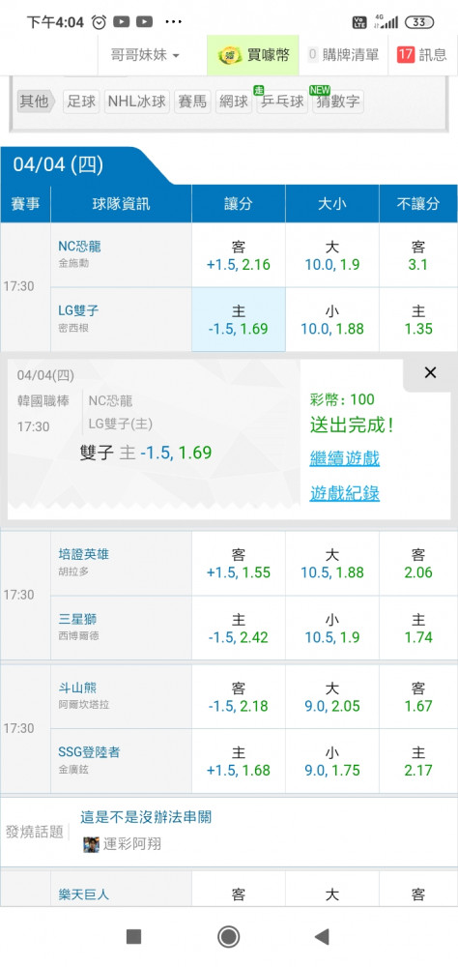
Task: Open 猜數字 tab marked NEW
Action: tap(337, 102)
